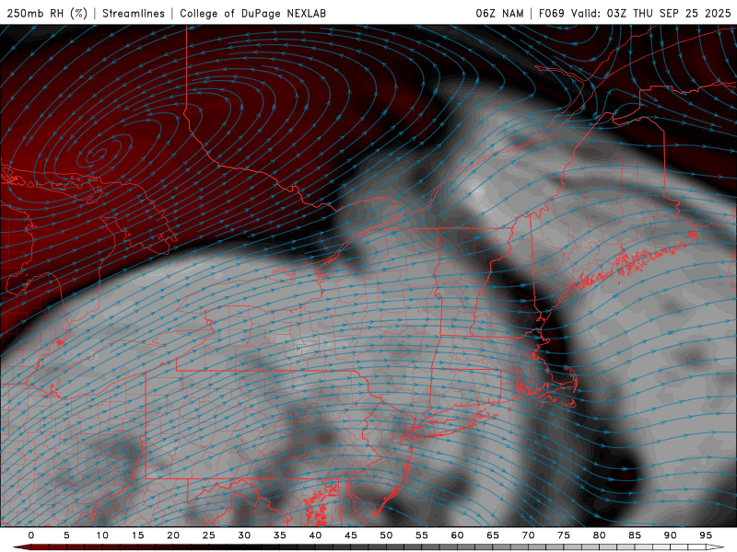Screen dimensions: 737x552
Task: Click the colorbar label "40"
Action: coord(315,535)
